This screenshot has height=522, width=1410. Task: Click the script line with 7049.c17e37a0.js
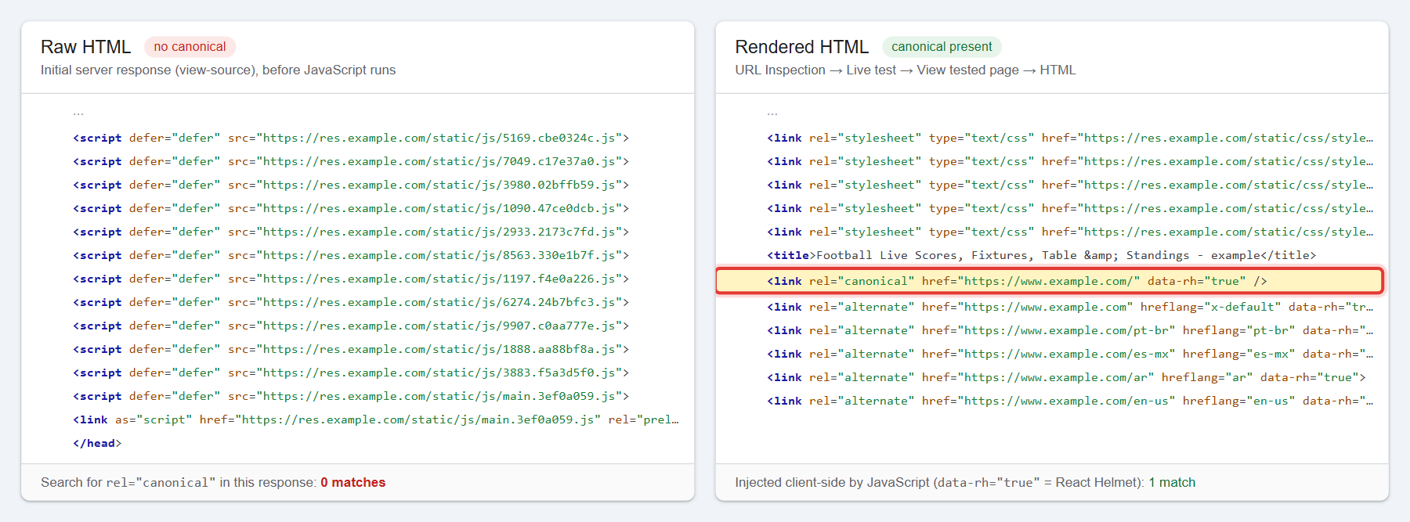pyautogui.click(x=351, y=161)
